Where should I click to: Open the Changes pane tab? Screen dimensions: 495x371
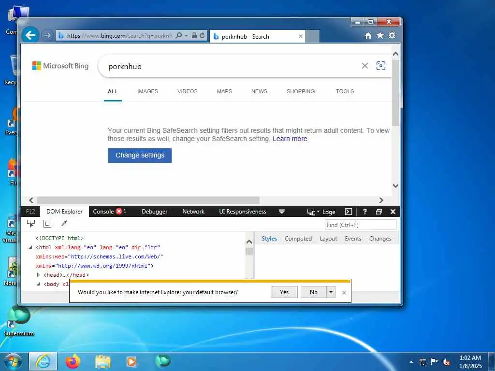point(380,239)
